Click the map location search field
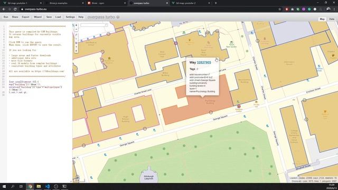338x190 pixels. pos(94,25)
